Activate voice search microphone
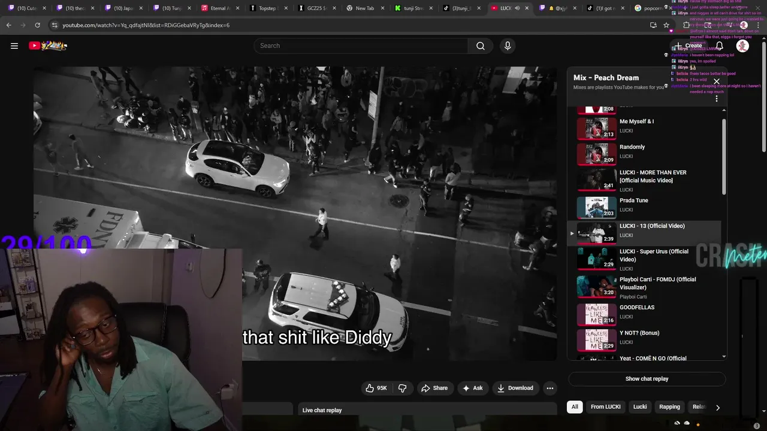 [x=508, y=45]
